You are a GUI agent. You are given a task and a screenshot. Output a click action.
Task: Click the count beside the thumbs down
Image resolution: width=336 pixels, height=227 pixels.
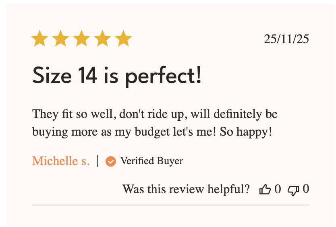306,189
